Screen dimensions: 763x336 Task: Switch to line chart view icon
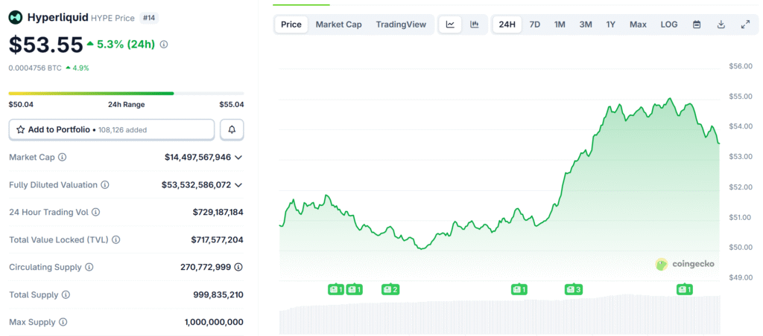click(x=451, y=25)
